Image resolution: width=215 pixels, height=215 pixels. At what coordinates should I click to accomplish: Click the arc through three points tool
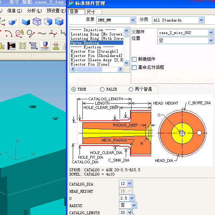point(9,34)
